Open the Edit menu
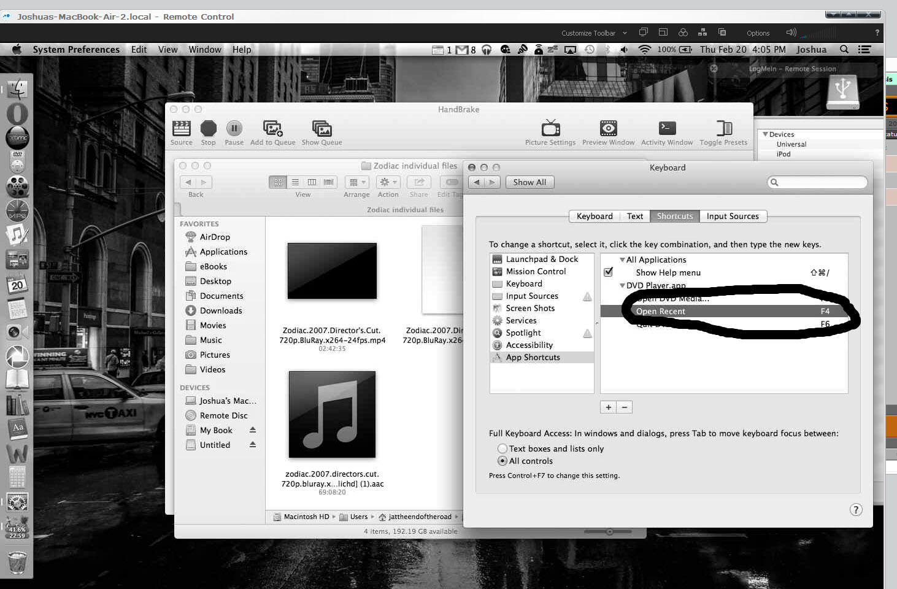Screen dimensions: 897x589 pos(139,49)
